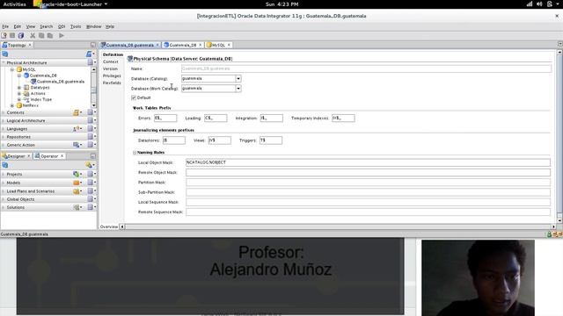Click the New Generic Action icon
The height and width of the screenshot is (316, 563).
tap(77, 145)
